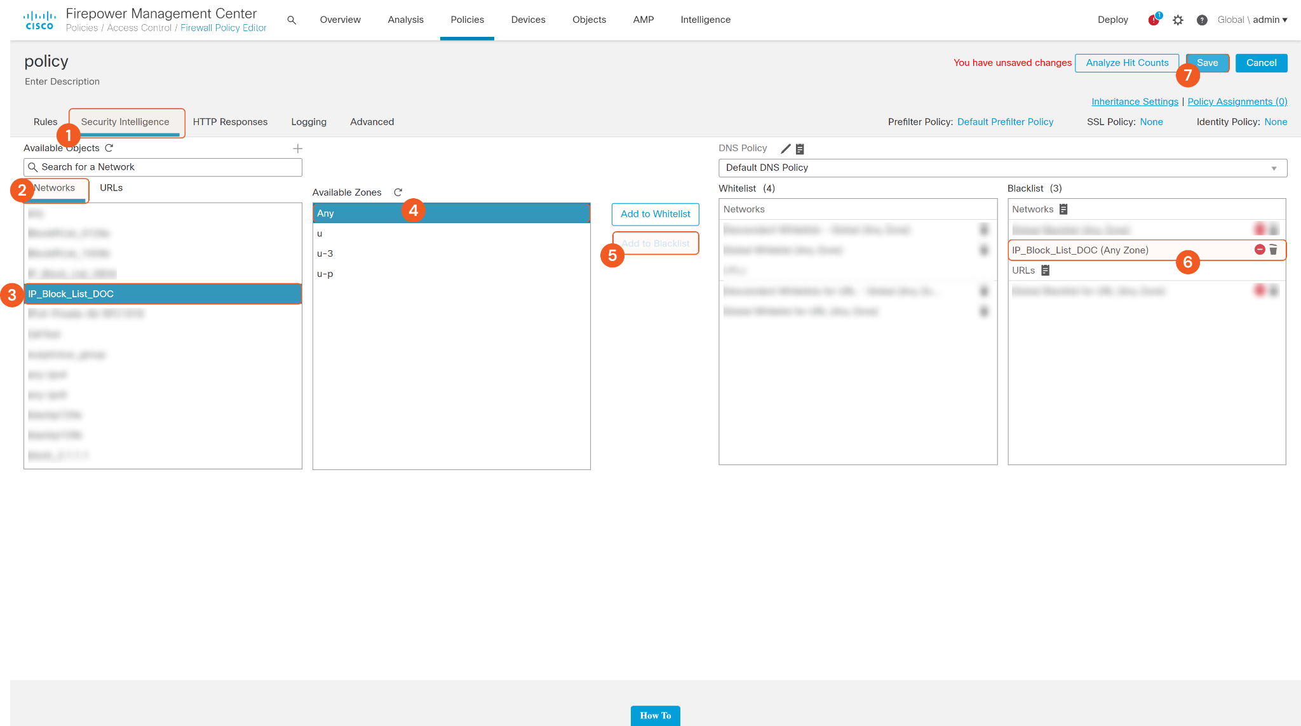Refresh the Available Objects list

(109, 148)
